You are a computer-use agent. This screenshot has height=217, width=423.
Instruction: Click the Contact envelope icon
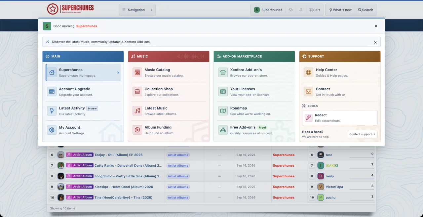click(x=309, y=92)
